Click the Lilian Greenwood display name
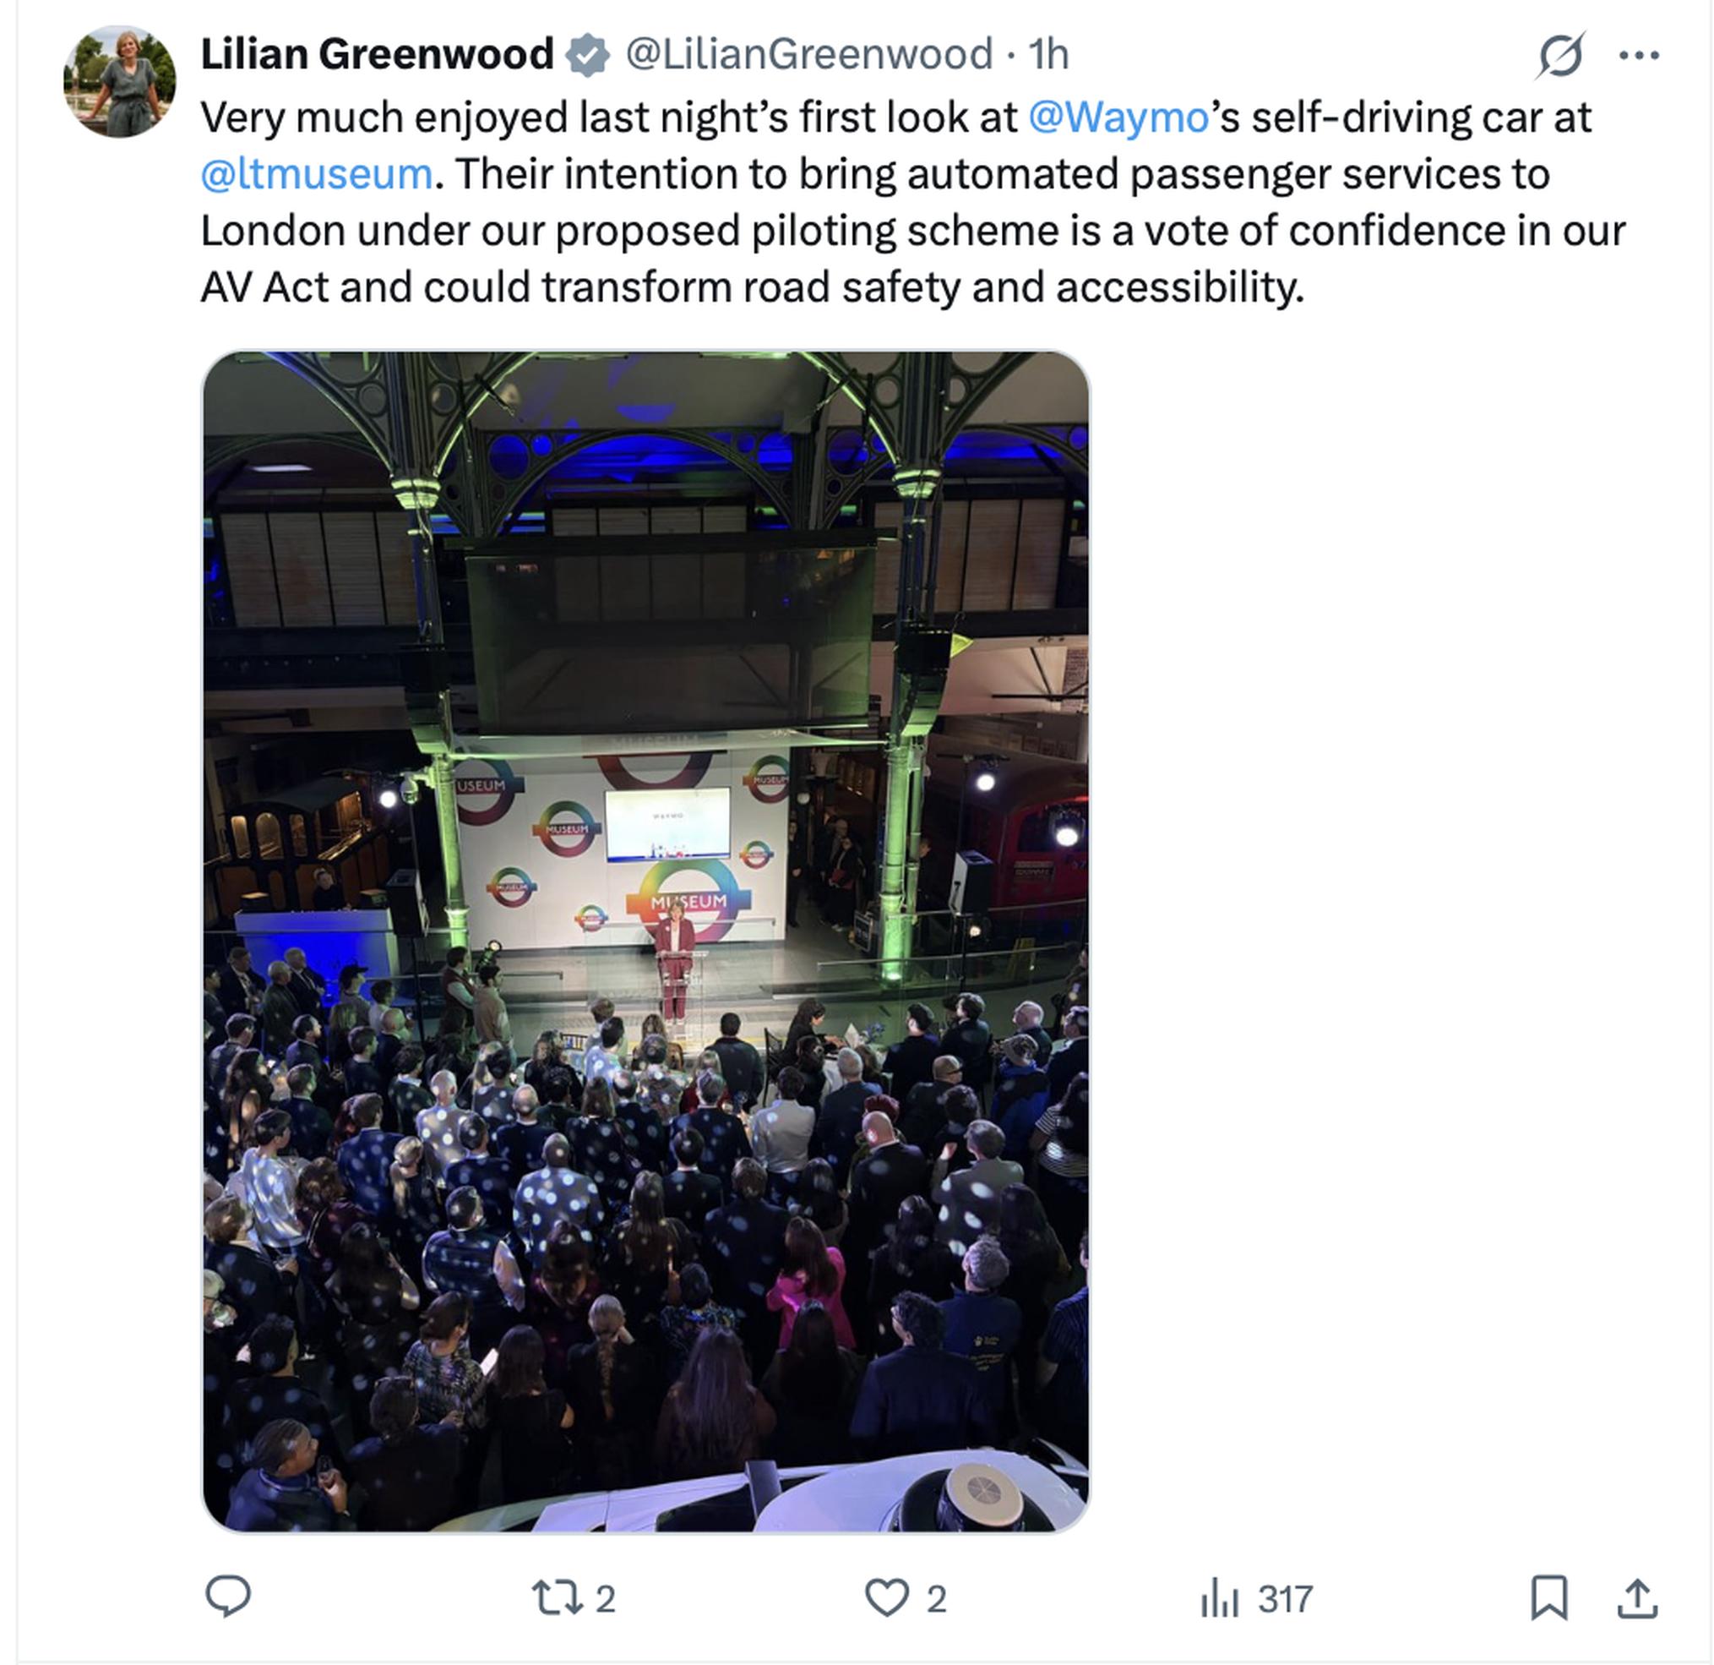This screenshot has height=1665, width=1714. click(377, 54)
